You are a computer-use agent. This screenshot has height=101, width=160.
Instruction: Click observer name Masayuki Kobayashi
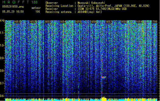(91, 3)
